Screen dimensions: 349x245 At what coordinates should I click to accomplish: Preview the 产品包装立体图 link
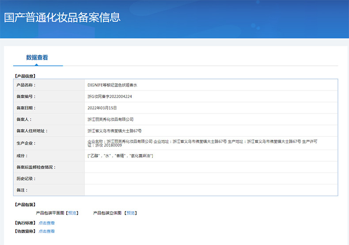click(131, 213)
